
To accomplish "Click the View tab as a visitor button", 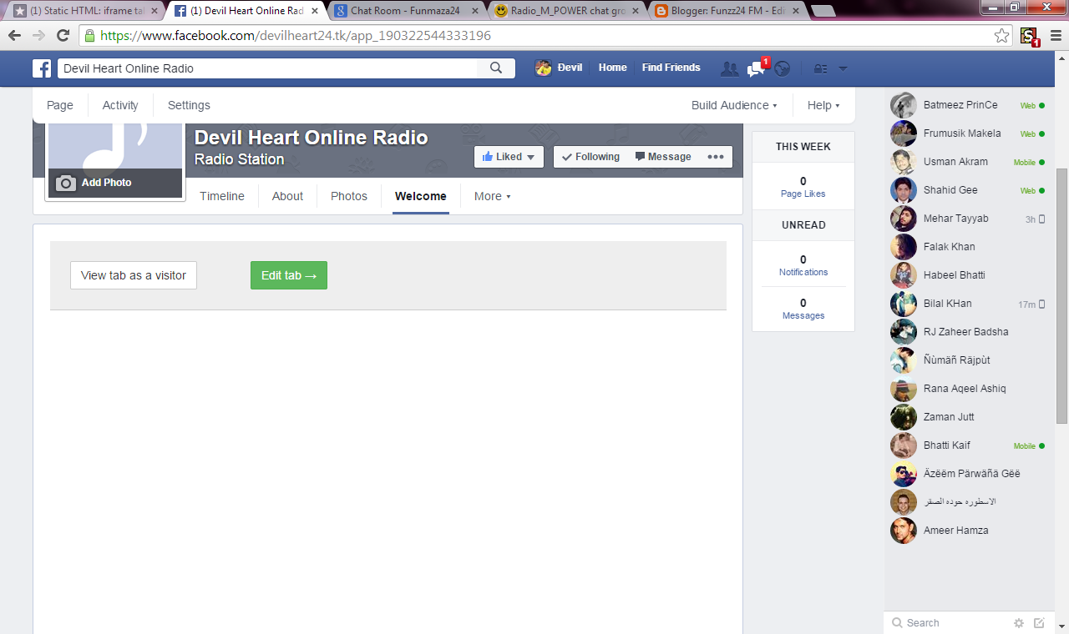I will click(x=133, y=275).
